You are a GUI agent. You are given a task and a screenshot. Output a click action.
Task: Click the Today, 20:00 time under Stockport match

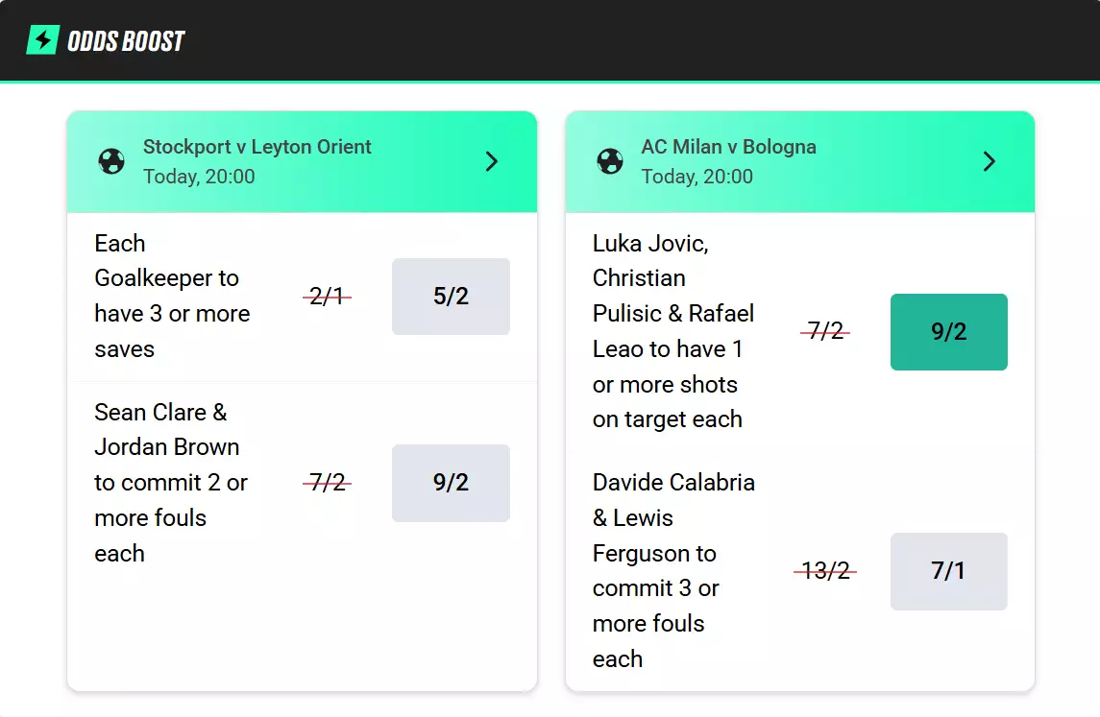coord(199,177)
